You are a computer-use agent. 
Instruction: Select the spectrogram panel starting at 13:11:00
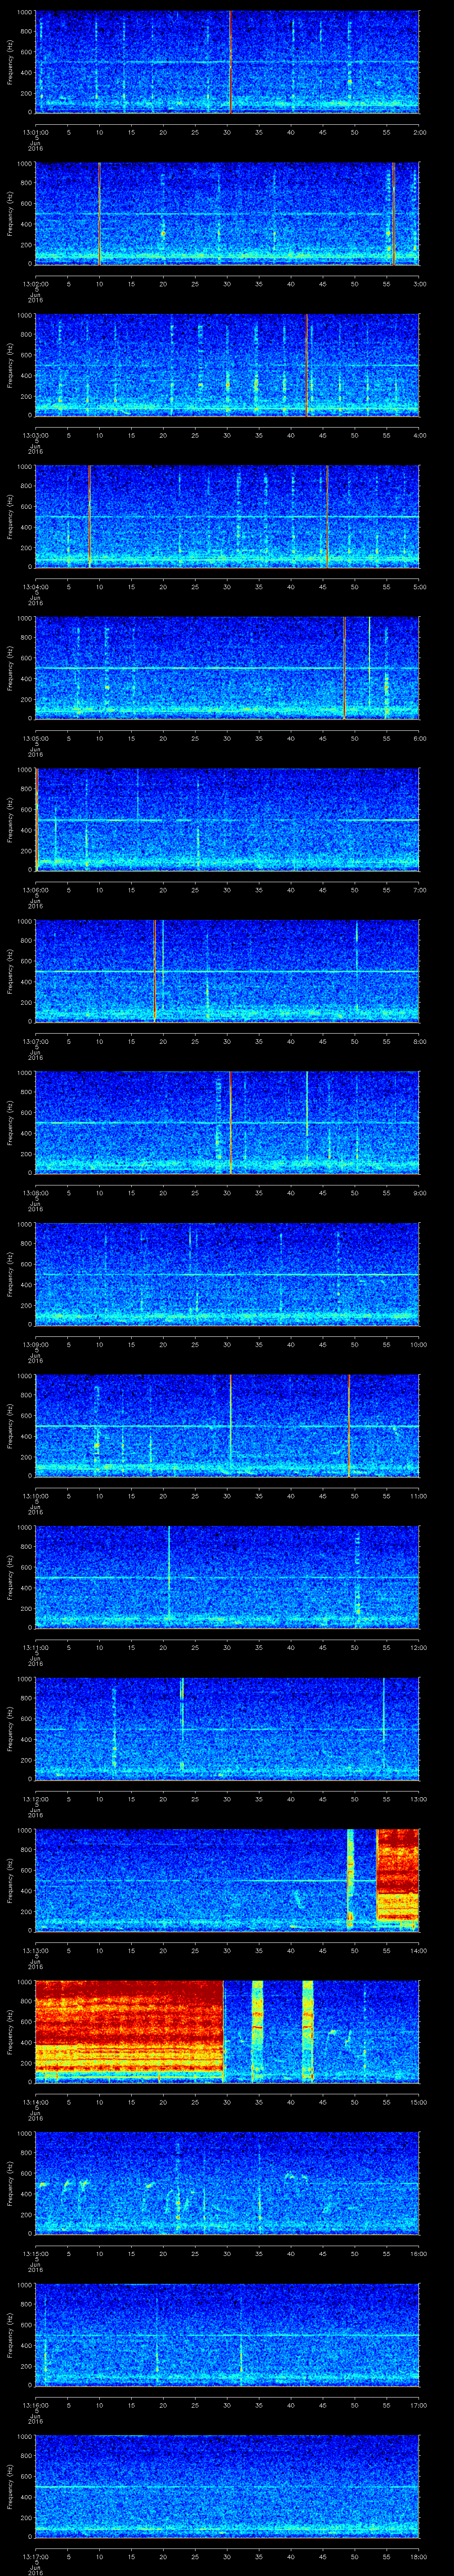click(227, 1577)
